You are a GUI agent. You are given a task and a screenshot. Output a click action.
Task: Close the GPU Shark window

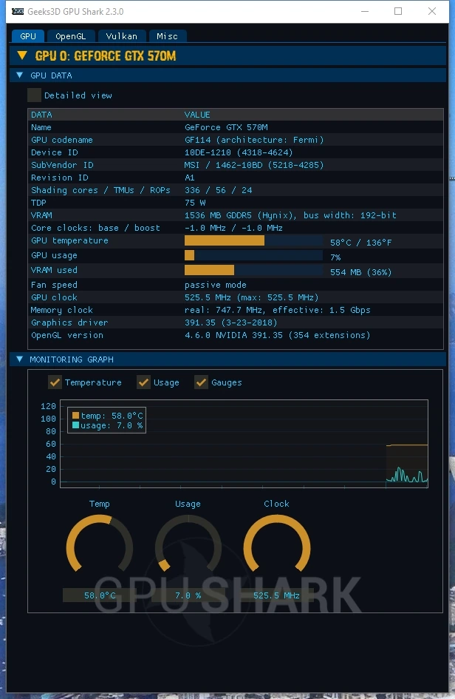coord(432,12)
